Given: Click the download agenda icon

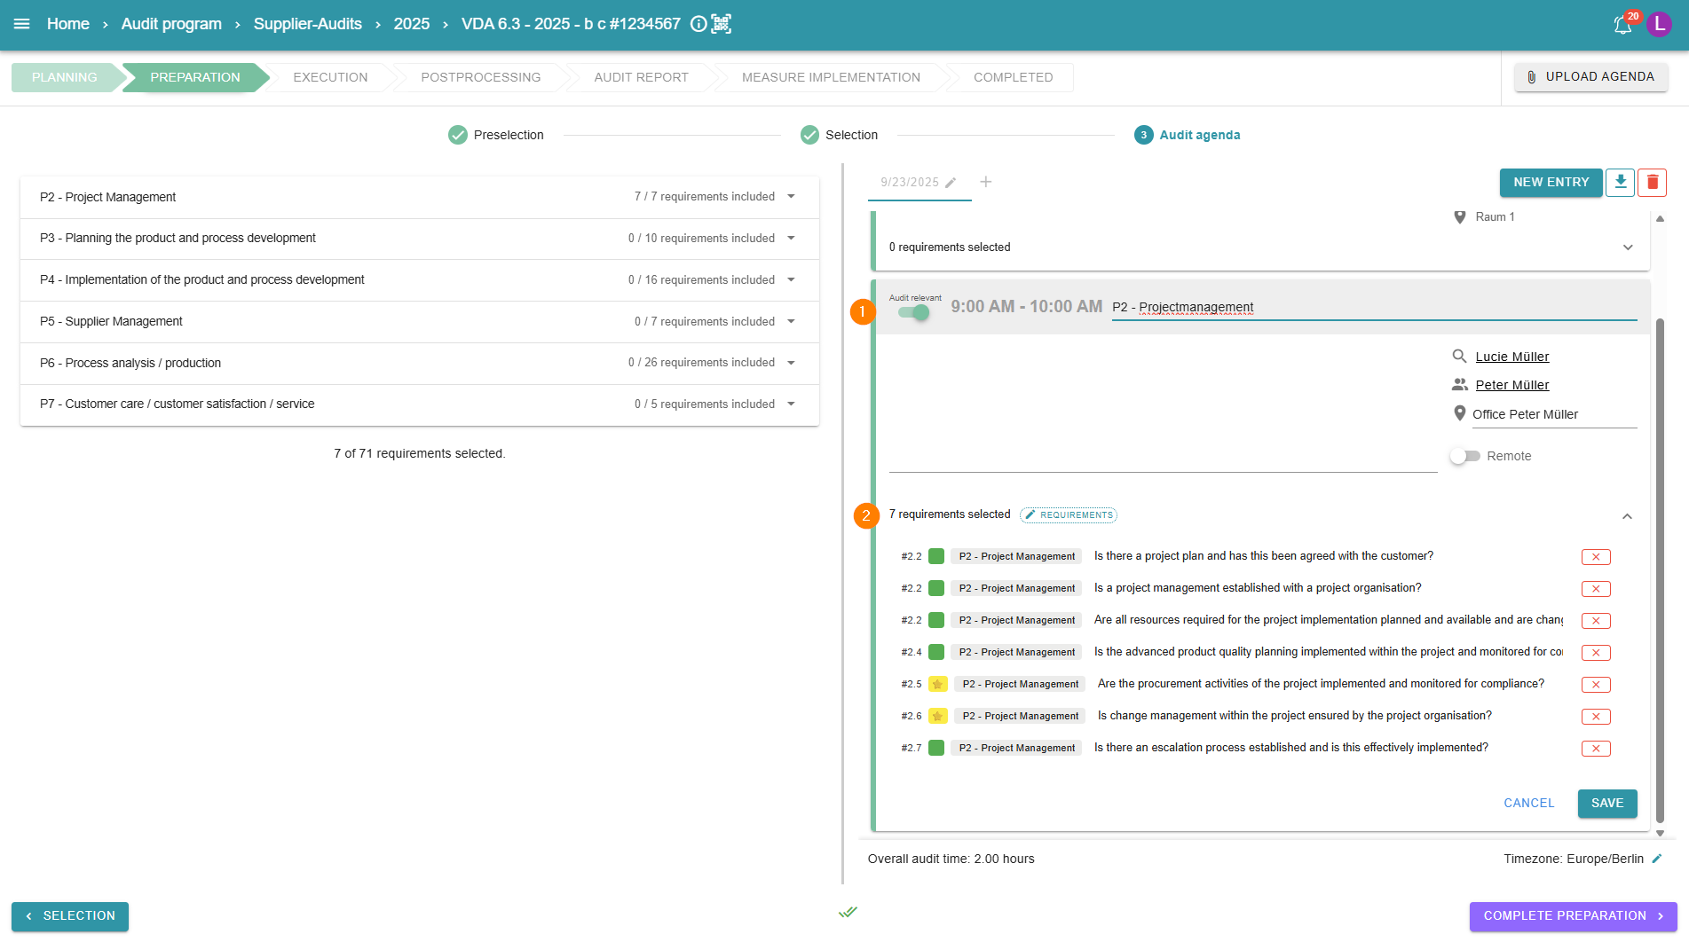Looking at the screenshot, I should tap(1620, 182).
